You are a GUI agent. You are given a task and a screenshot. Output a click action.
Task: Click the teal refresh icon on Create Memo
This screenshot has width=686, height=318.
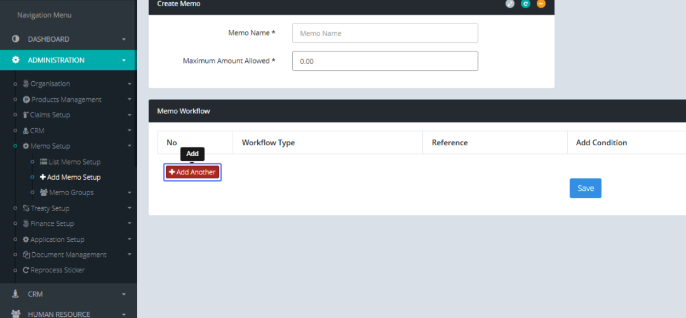tap(525, 4)
